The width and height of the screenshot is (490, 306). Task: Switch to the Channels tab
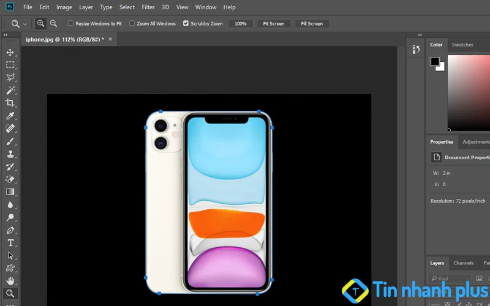coord(463,263)
